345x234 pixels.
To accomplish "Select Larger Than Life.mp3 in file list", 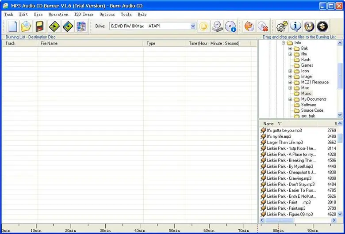I will point(284,143).
